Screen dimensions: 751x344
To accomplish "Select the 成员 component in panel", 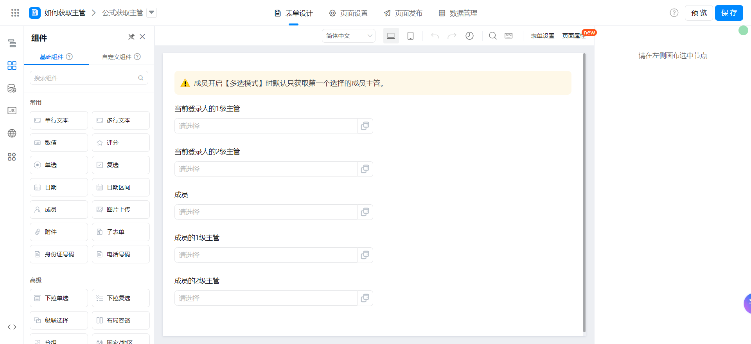I will tap(59, 210).
